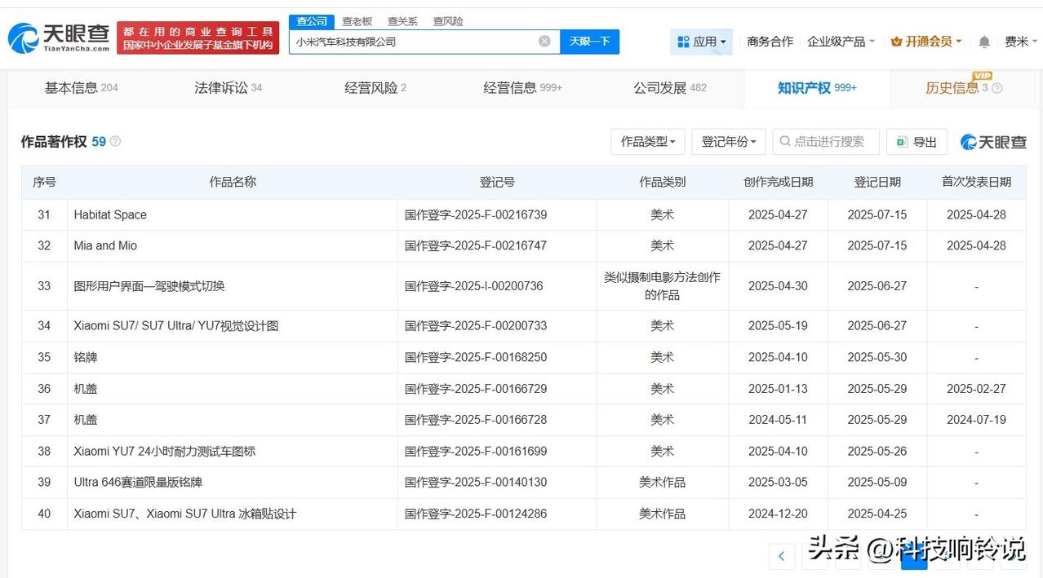Expand the 应用 apps menu
The image size is (1043, 578).
click(702, 42)
